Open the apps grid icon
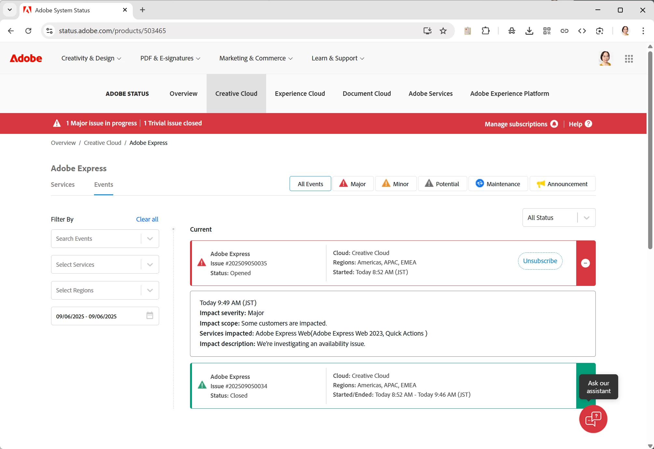This screenshot has width=654, height=449. tap(629, 59)
